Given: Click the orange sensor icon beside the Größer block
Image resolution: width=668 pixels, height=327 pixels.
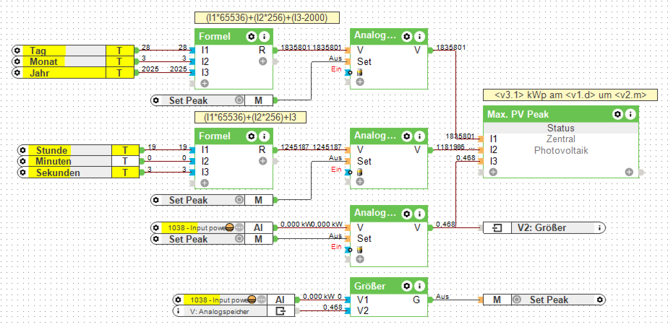Looking at the screenshot, I should point(252,300).
